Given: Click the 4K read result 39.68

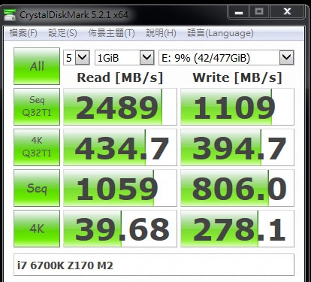Looking at the screenshot, I should tap(120, 229).
